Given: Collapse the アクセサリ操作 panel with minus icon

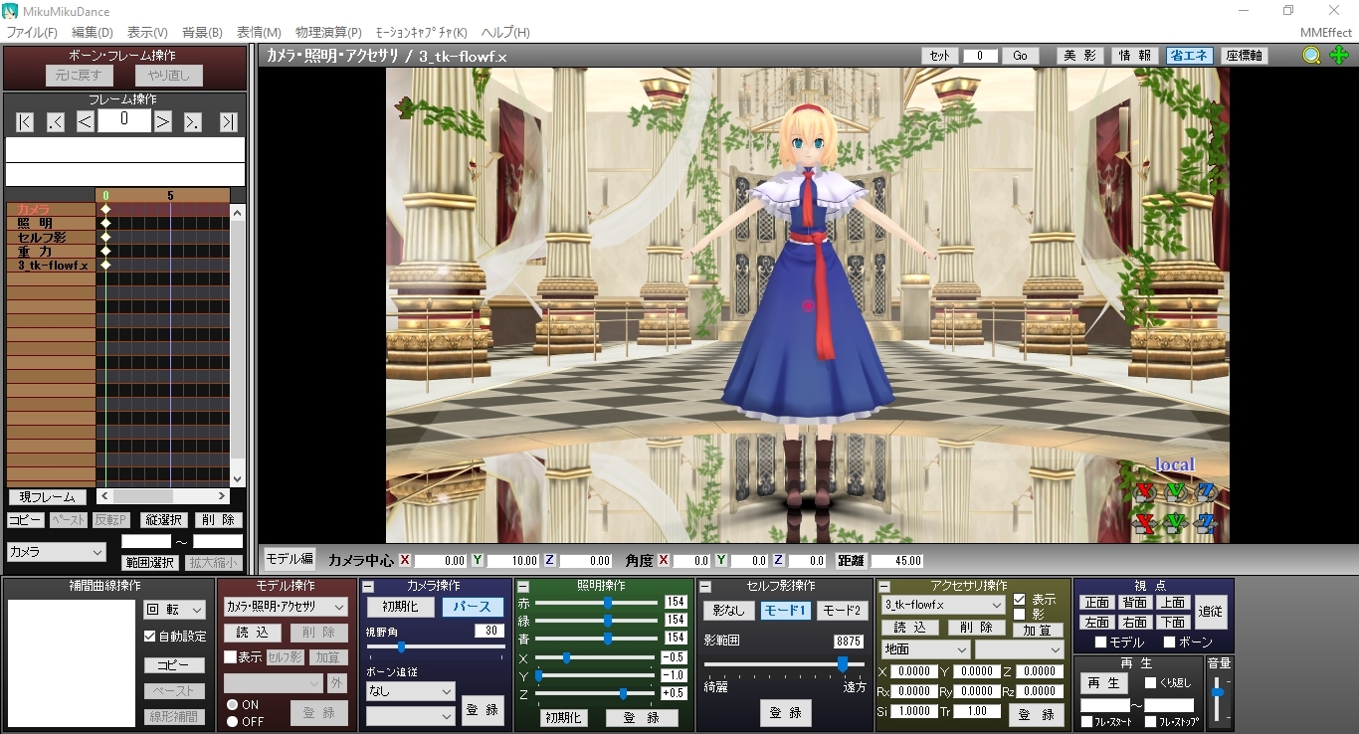Looking at the screenshot, I should click(884, 586).
